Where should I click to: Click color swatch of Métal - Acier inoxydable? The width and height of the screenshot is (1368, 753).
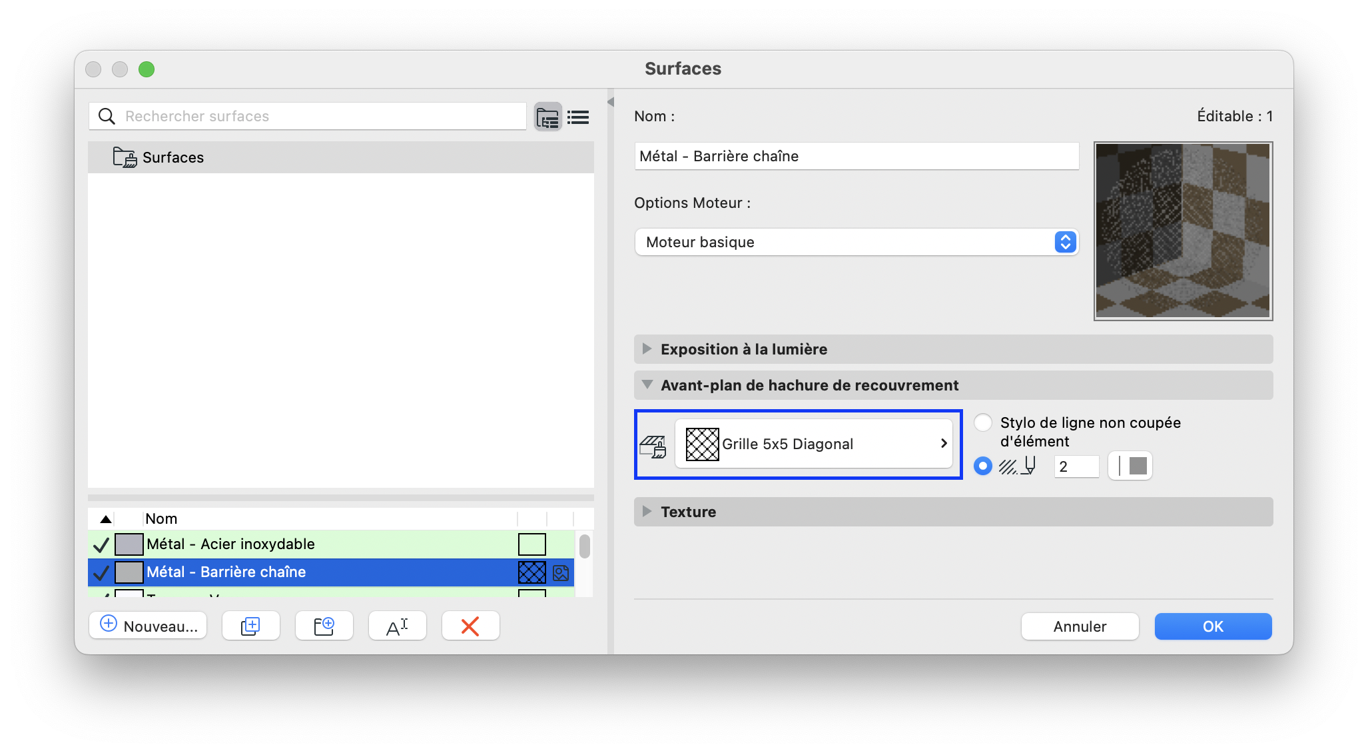[129, 544]
